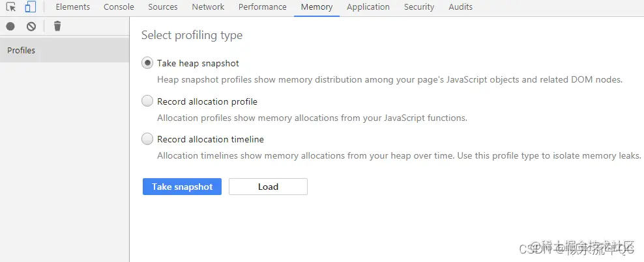Switch to the Sources tab
This screenshot has height=262, width=644.
[163, 7]
